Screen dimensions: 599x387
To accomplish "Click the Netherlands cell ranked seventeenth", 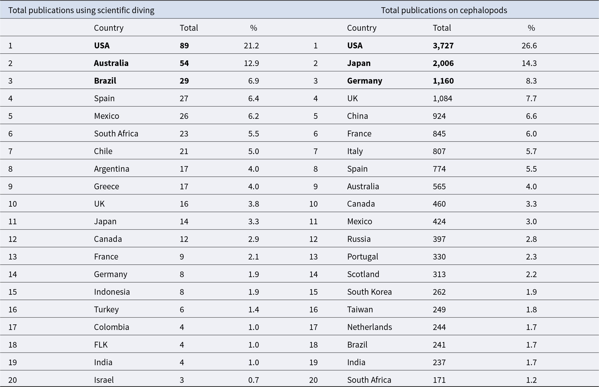I will click(370, 327).
